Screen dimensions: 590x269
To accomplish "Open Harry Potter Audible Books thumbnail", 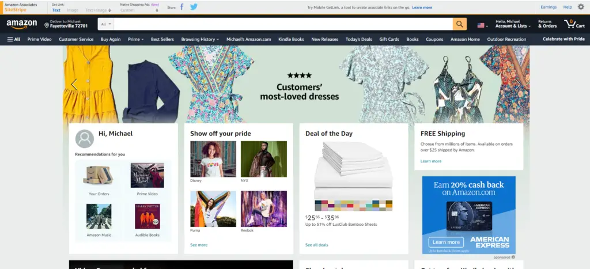I will pyautogui.click(x=147, y=217).
